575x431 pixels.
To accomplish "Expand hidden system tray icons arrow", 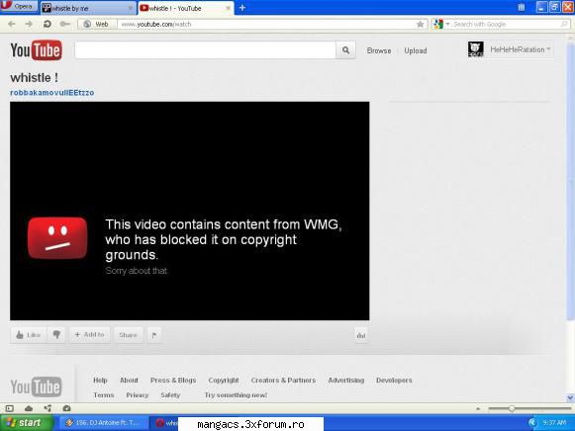I will (x=532, y=423).
